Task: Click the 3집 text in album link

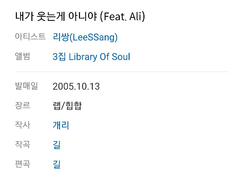Action: click(x=59, y=57)
